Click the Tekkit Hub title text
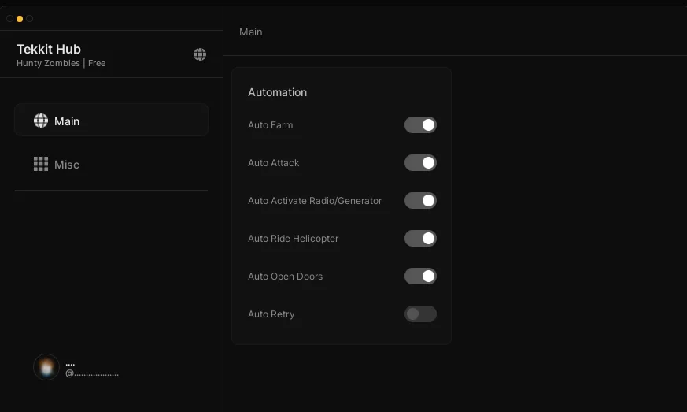The image size is (687, 412). point(49,49)
